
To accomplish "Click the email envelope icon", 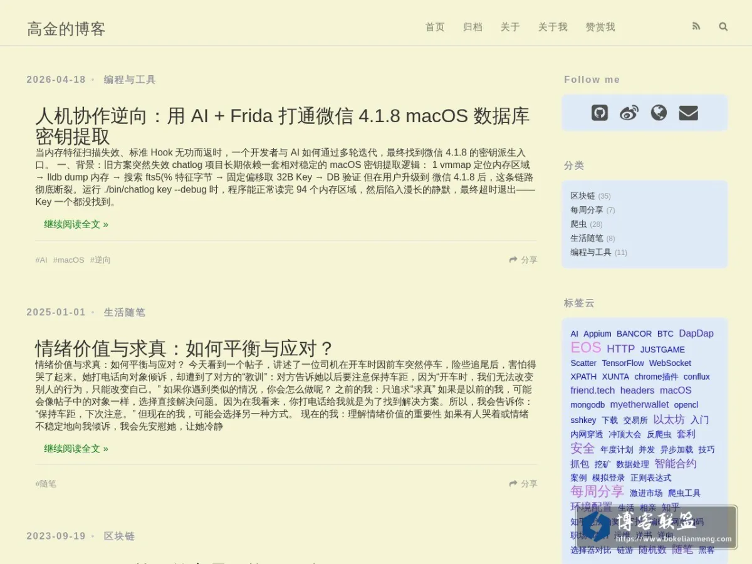I will tap(688, 113).
